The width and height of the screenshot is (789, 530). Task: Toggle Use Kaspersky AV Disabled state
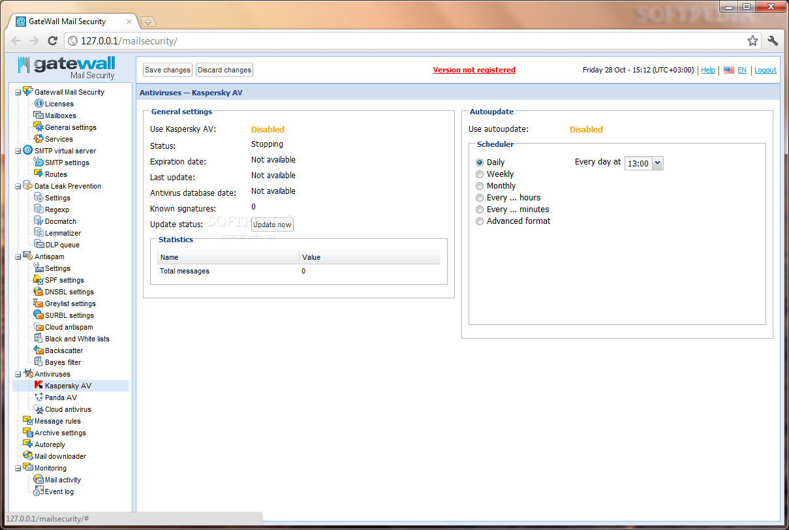tap(268, 130)
